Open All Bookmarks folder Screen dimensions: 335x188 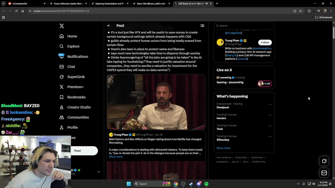pos(323,17)
